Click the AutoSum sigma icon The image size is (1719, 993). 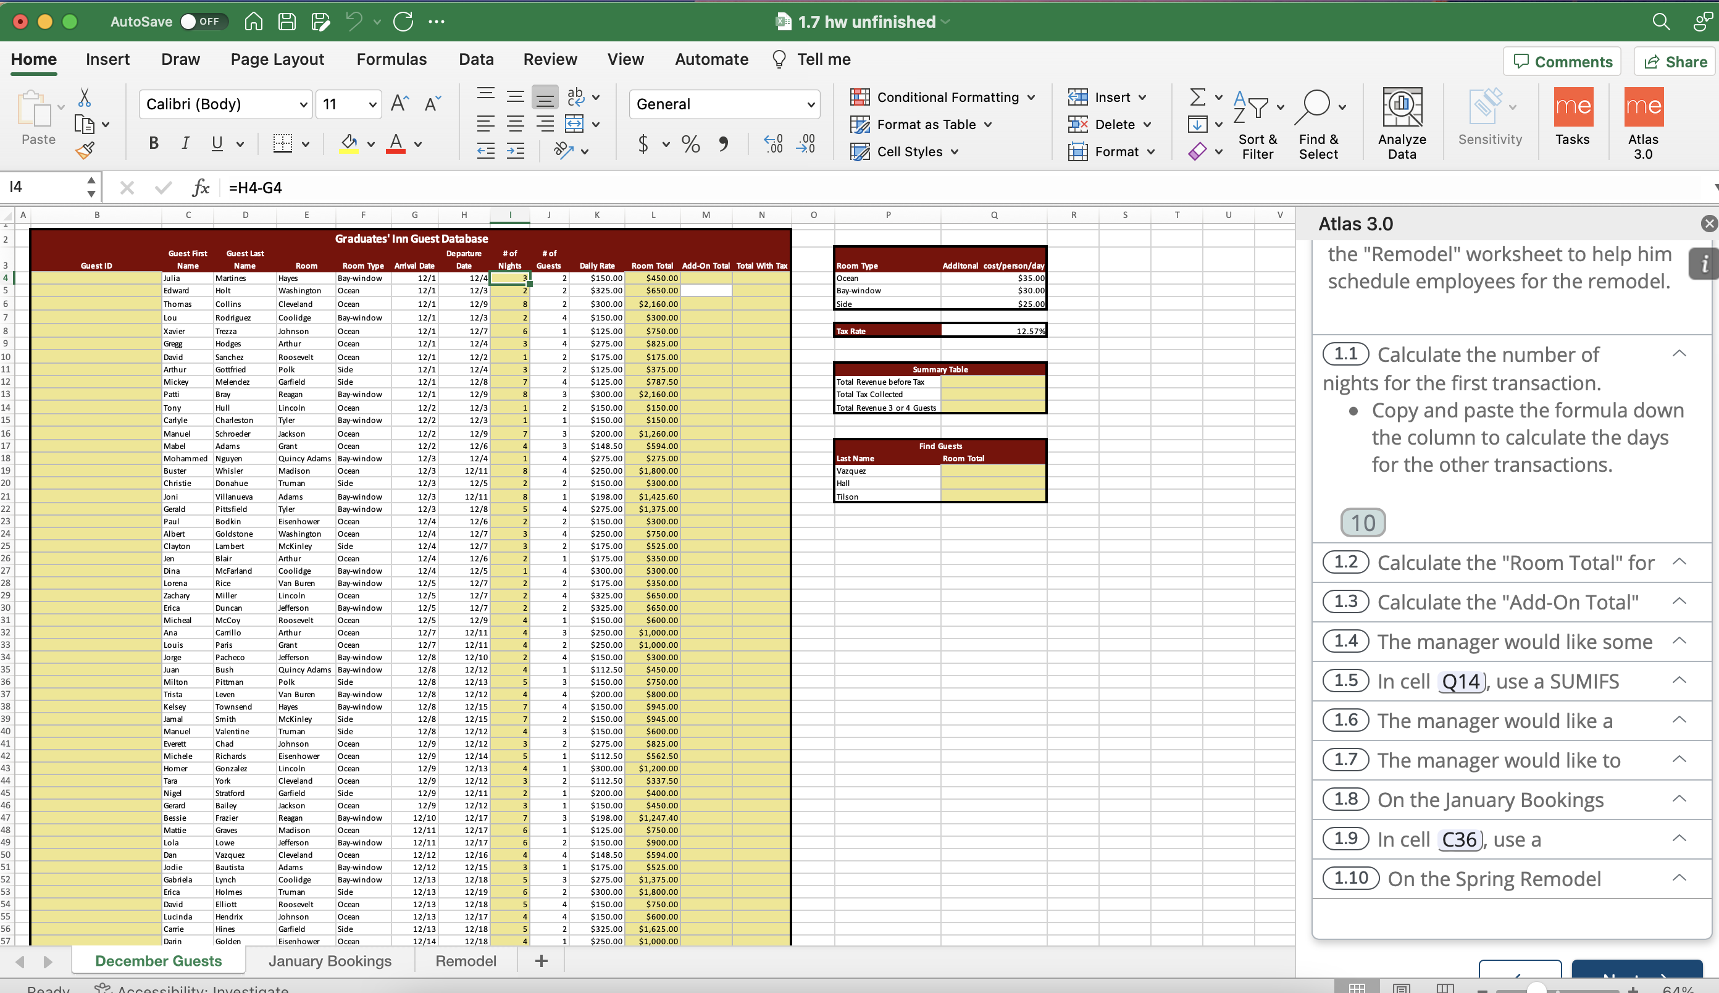click(1197, 97)
